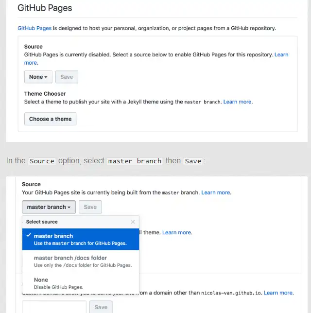Click Save next to custom domain field
Viewport: 311px width, 313px height.
tap(101, 307)
